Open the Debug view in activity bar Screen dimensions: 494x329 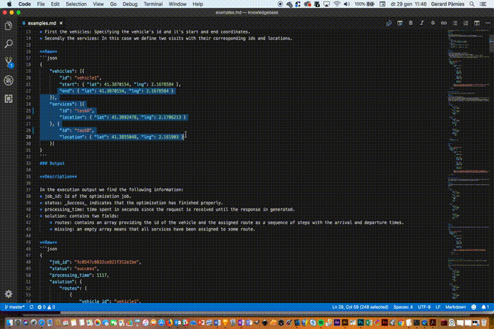[x=8, y=80]
